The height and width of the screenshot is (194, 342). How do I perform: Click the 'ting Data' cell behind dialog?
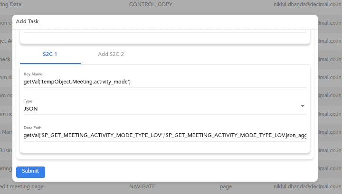[10, 4]
